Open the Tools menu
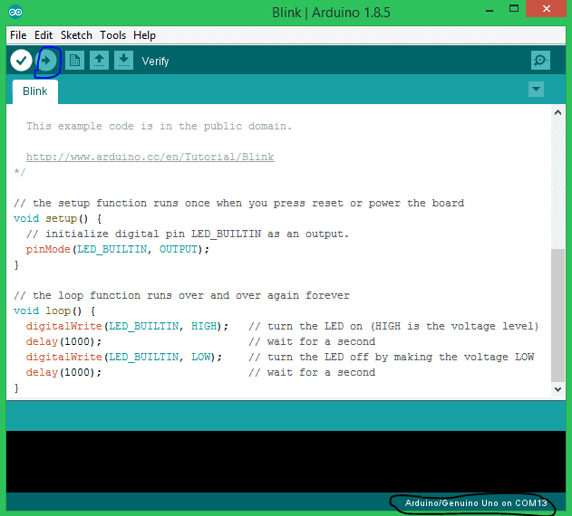This screenshot has height=516, width=572. click(112, 35)
